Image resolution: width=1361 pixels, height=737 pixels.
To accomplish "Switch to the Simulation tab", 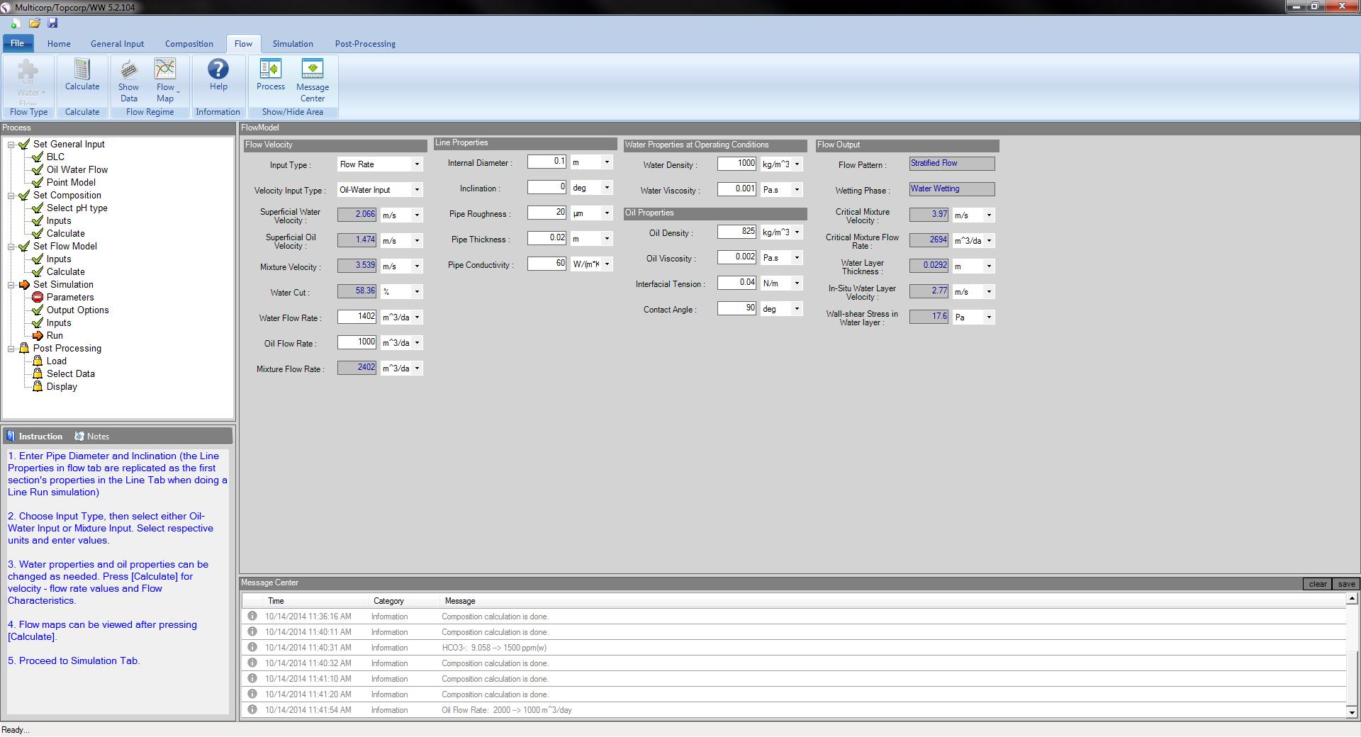I will point(293,44).
